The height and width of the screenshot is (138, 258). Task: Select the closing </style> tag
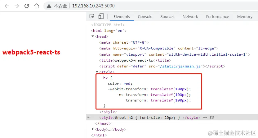tap(108, 112)
